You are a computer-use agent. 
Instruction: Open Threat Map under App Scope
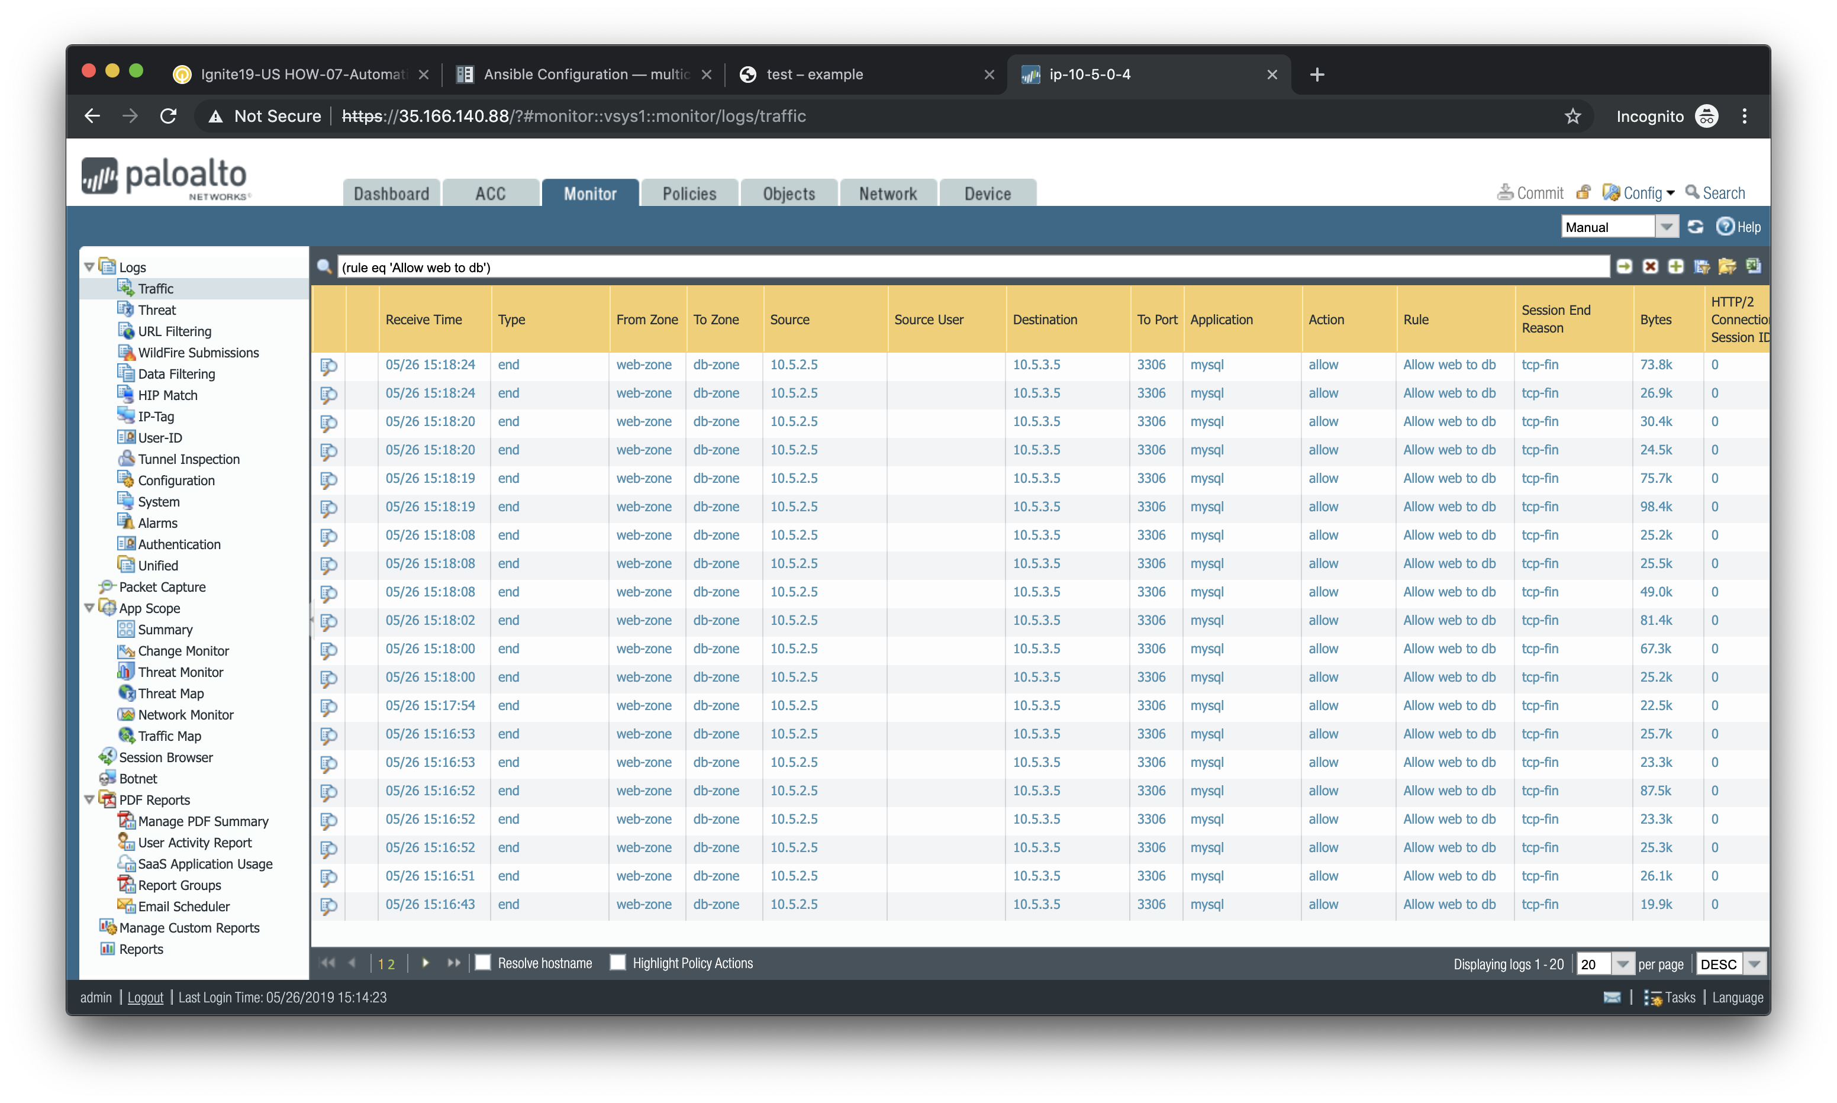[x=170, y=694]
